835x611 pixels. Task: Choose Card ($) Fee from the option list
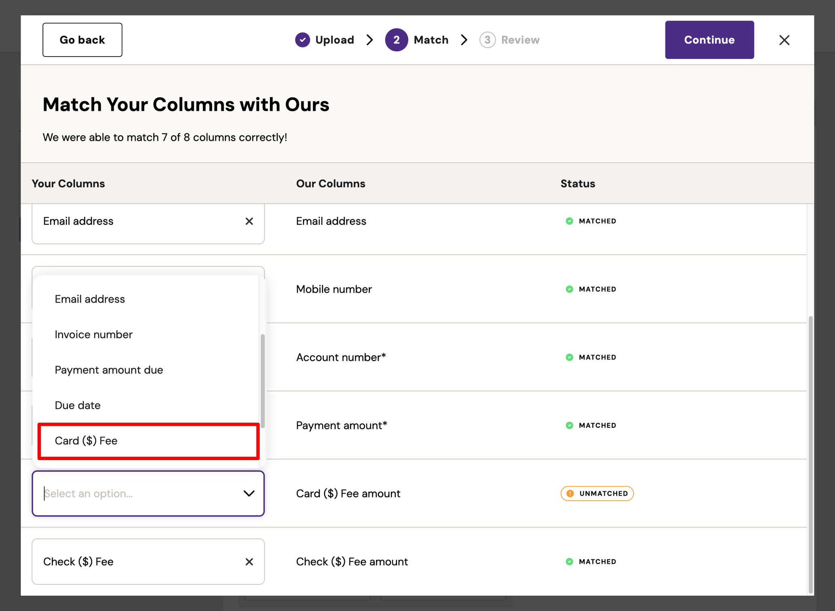86,441
